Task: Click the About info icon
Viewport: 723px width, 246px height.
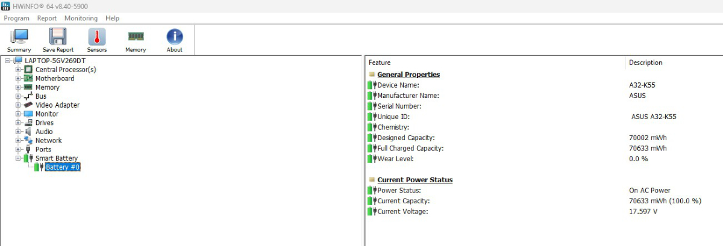Action: tap(175, 40)
